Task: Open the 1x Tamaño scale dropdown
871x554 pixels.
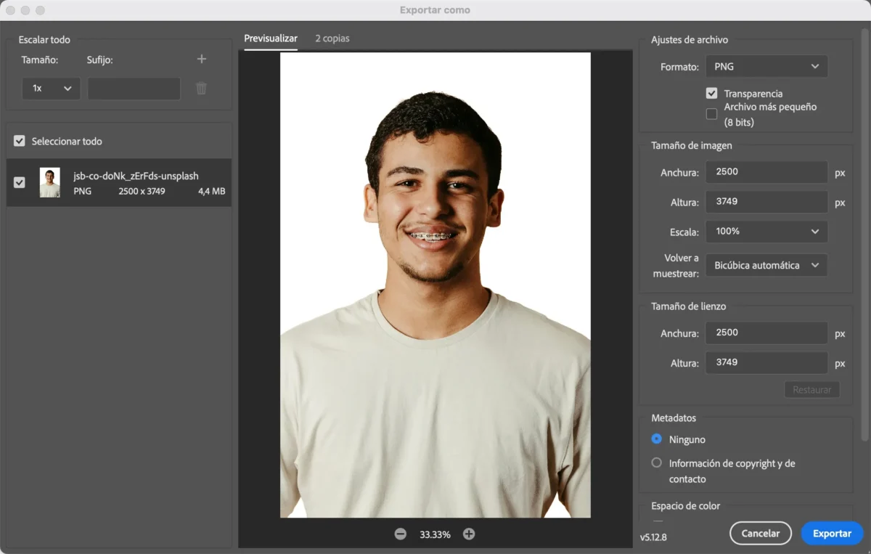Action: pos(51,89)
